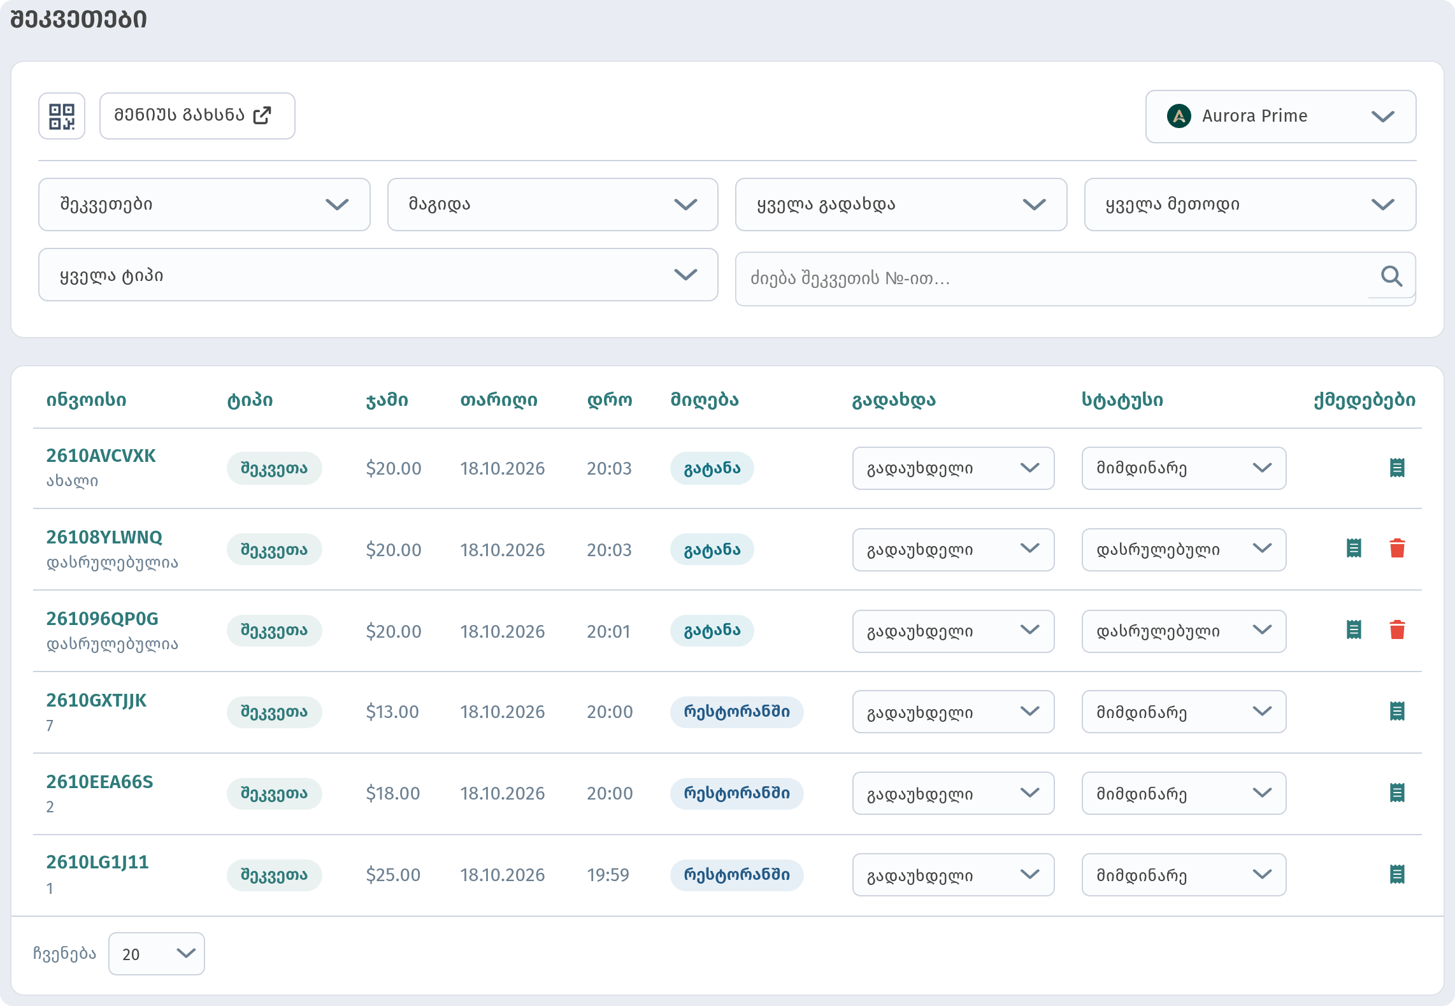
Task: Open payment dropdown for order 2610AVCVXK
Action: (953, 468)
